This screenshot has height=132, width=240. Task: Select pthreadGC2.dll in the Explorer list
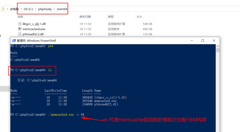coord(33,34)
